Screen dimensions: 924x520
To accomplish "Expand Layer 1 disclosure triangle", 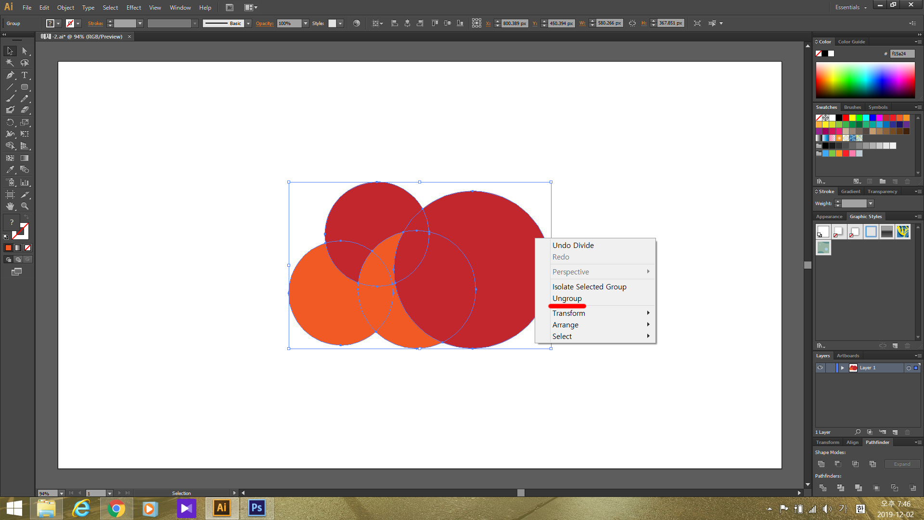I will (842, 368).
